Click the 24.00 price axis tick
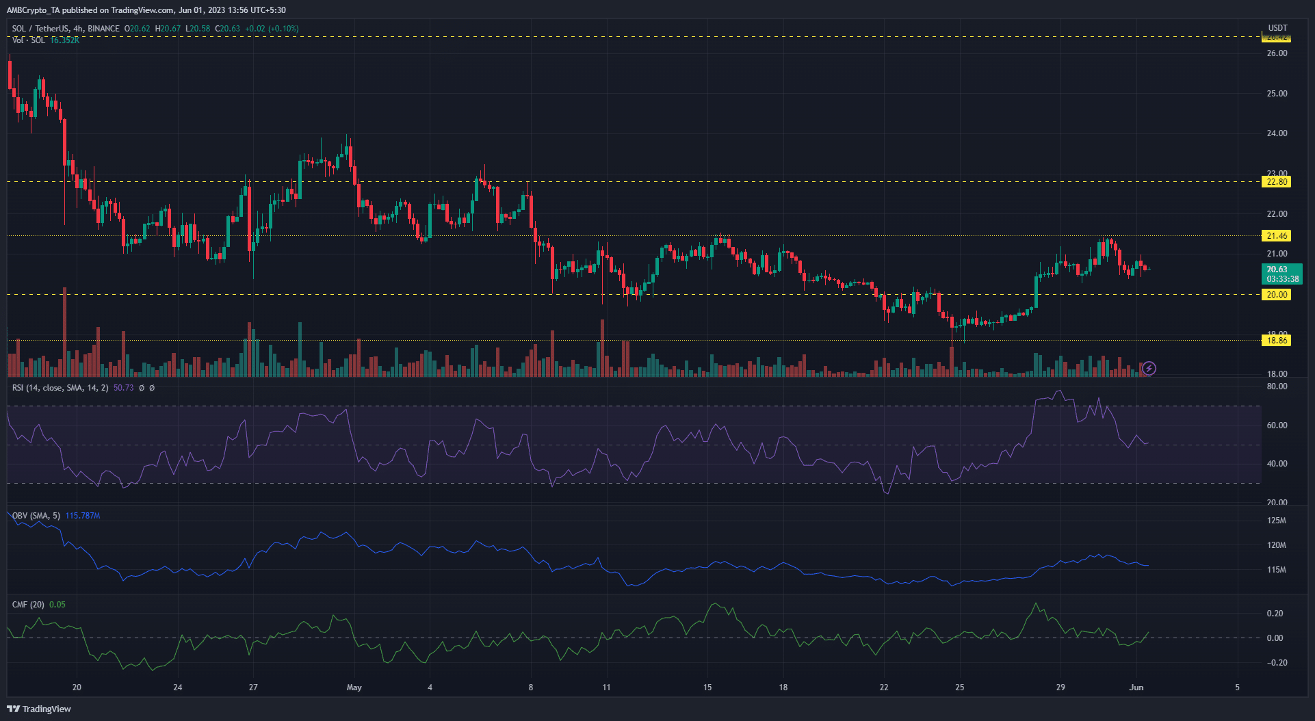Image resolution: width=1315 pixels, height=721 pixels. (x=1277, y=133)
